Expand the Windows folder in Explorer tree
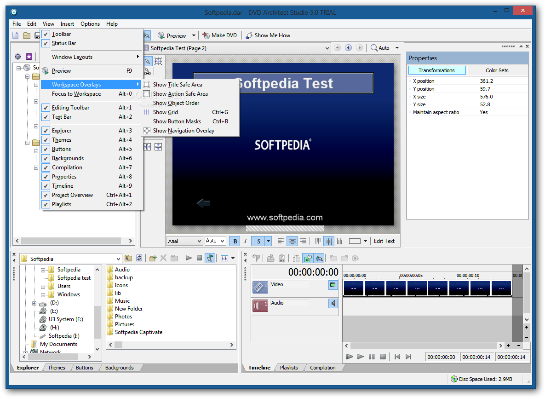This screenshot has width=545, height=398. (x=43, y=295)
